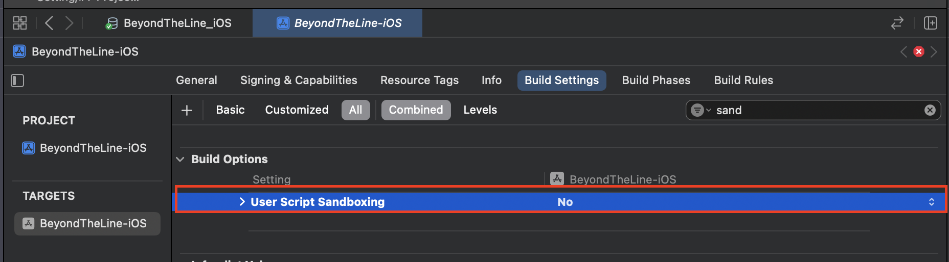Open the Signing & Capabilities tab
This screenshot has height=262, width=949.
[299, 81]
